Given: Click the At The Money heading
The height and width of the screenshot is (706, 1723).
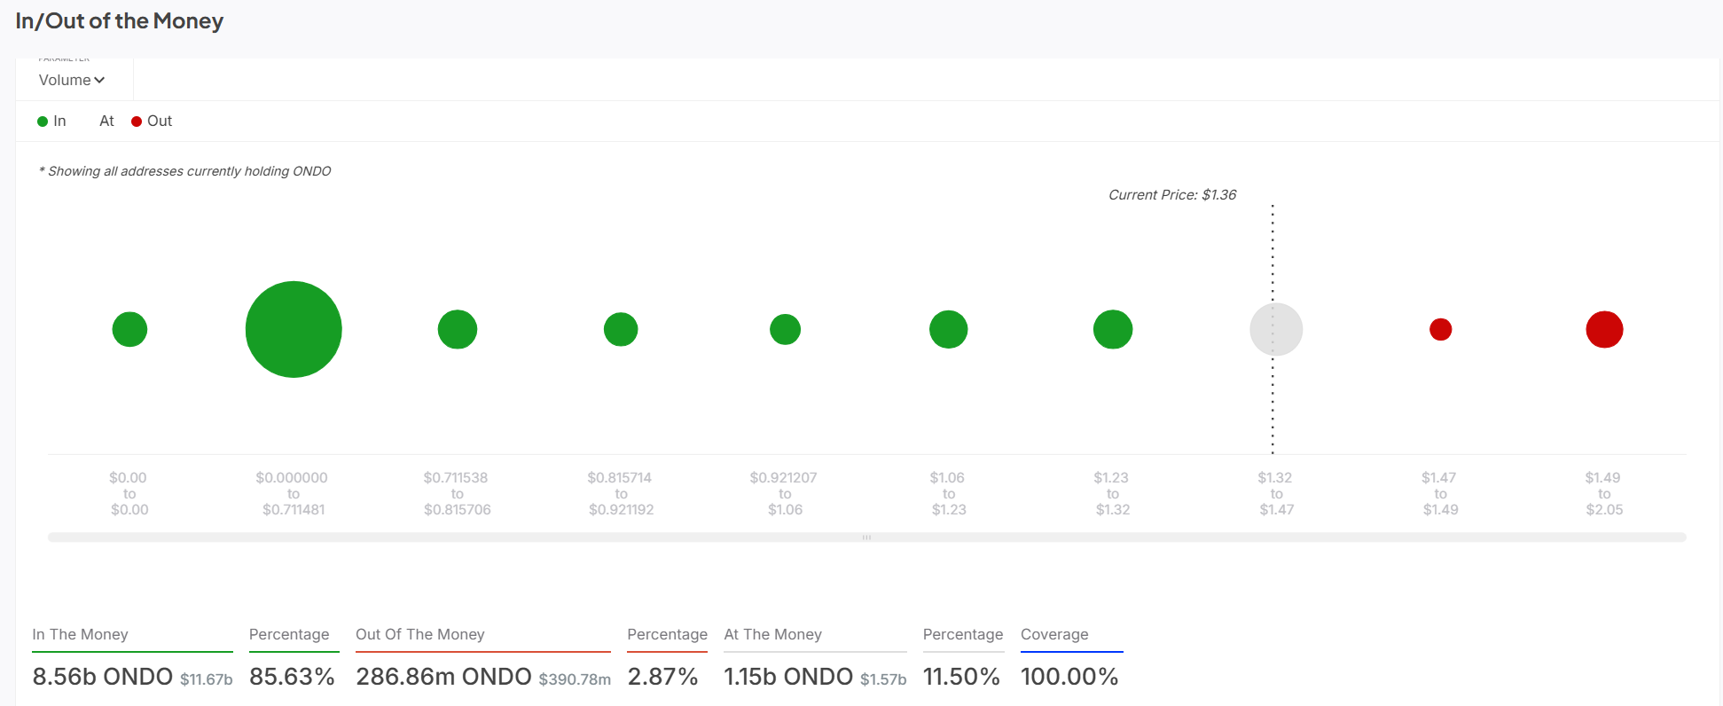Looking at the screenshot, I should point(772,634).
